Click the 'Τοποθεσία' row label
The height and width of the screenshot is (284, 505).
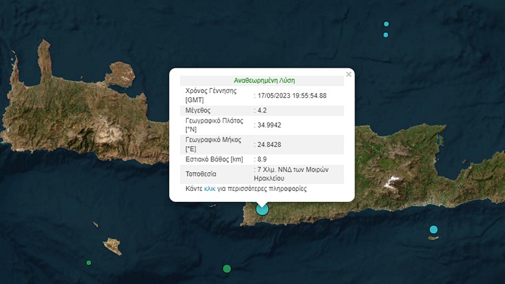[x=201, y=174]
